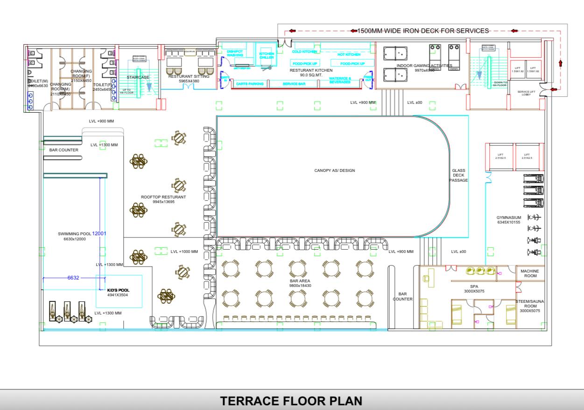Click the KID'S POOL label
The height and width of the screenshot is (410, 584).
click(118, 290)
